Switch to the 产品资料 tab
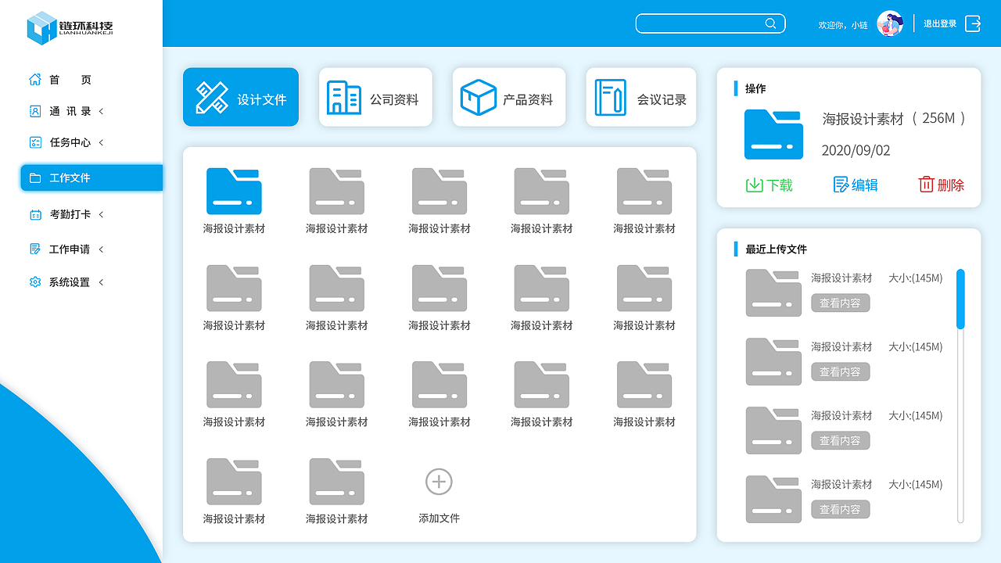The width and height of the screenshot is (1001, 563). coord(509,97)
